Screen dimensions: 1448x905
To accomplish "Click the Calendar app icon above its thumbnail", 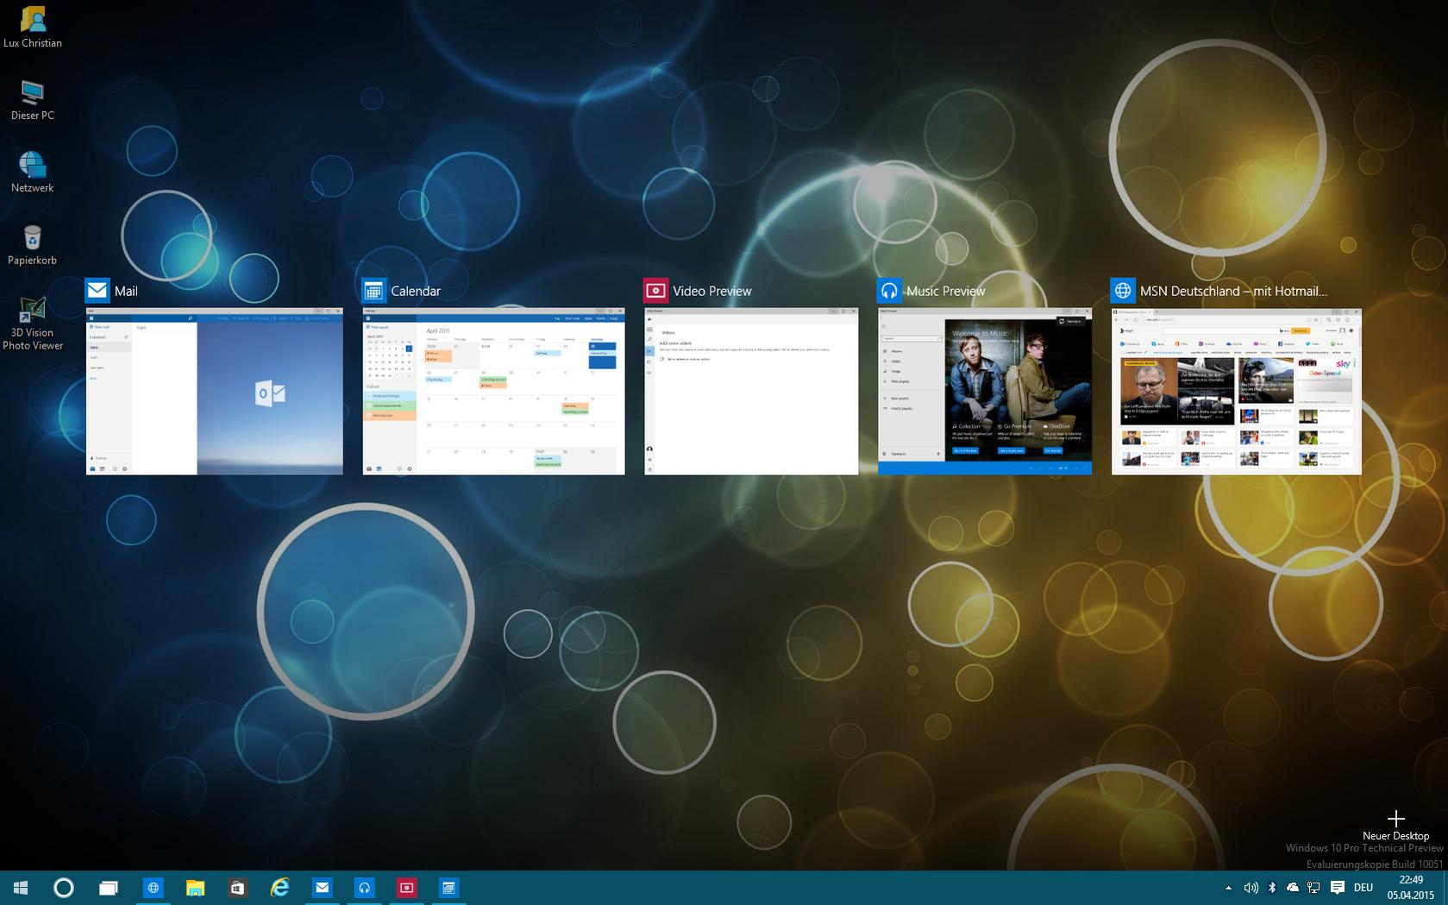I will coord(373,291).
